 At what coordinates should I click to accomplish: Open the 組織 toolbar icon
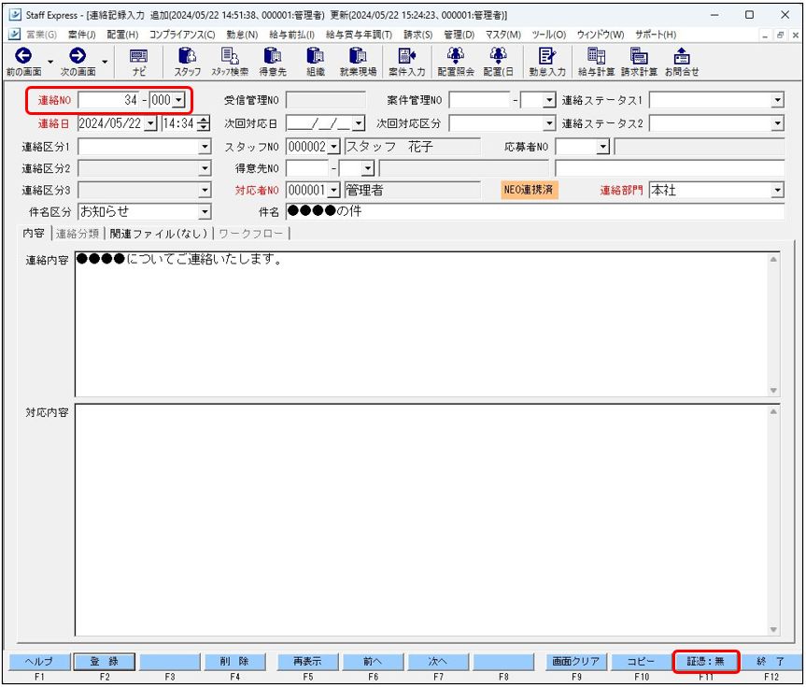coord(315,55)
